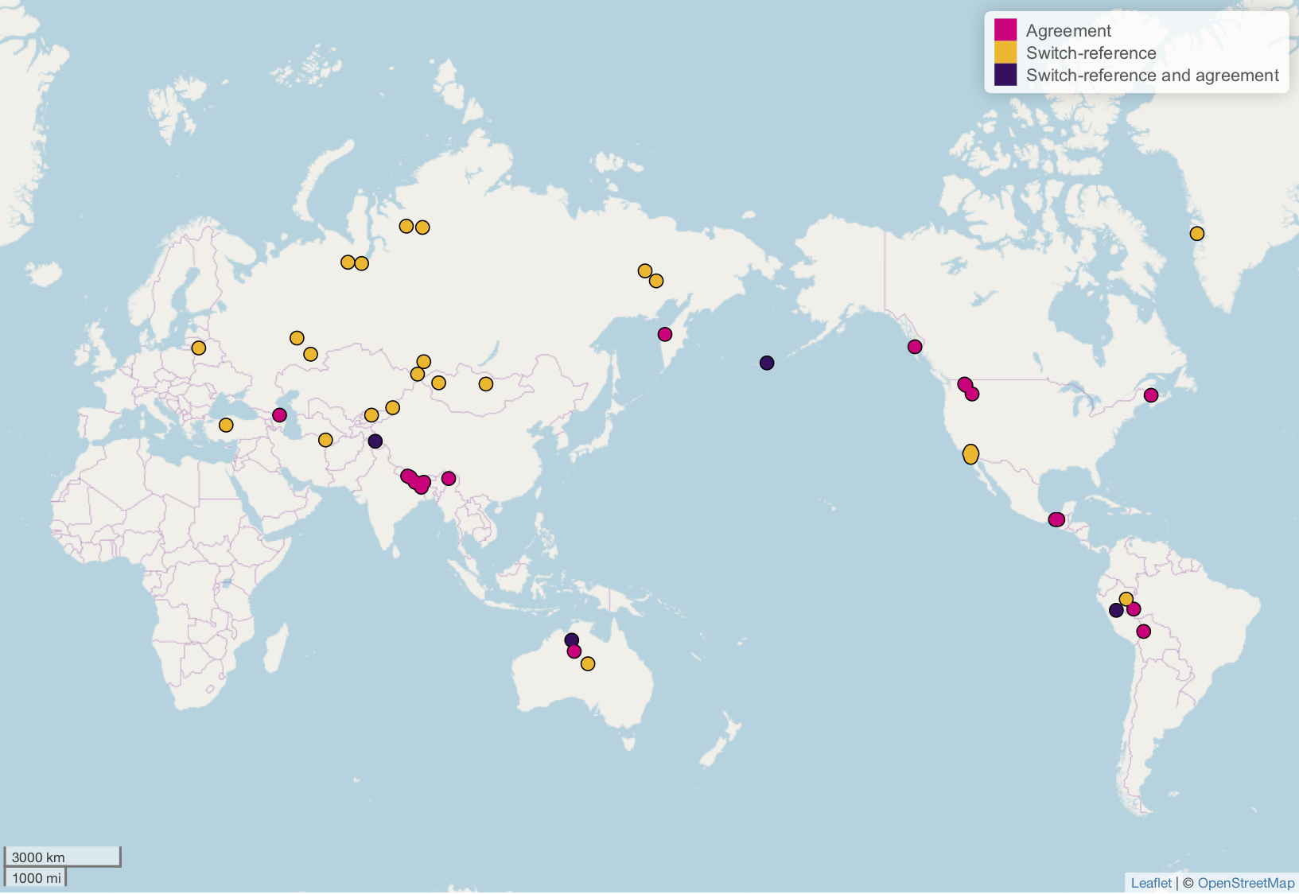Select the magenta marker on Kamchatka

pyautogui.click(x=665, y=334)
